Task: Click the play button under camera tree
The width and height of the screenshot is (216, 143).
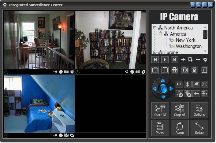Action: (165, 60)
